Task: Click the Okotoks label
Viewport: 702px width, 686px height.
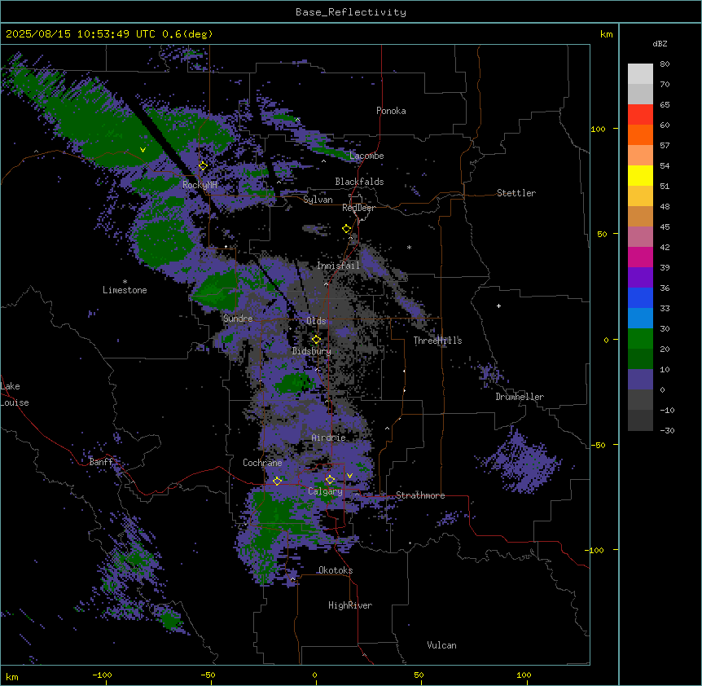Action: [336, 570]
